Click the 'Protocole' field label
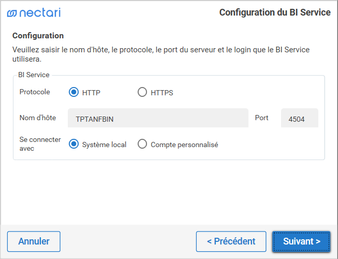Image resolution: width=338 pixels, height=259 pixels. 35,92
